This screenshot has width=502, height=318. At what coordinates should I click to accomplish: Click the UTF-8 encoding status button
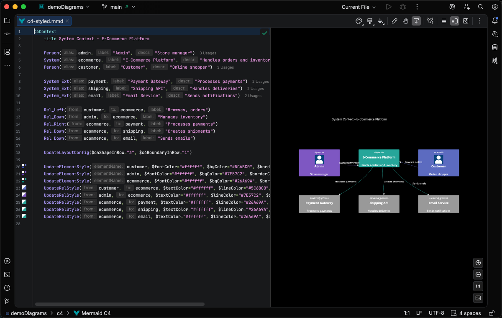[x=436, y=313]
